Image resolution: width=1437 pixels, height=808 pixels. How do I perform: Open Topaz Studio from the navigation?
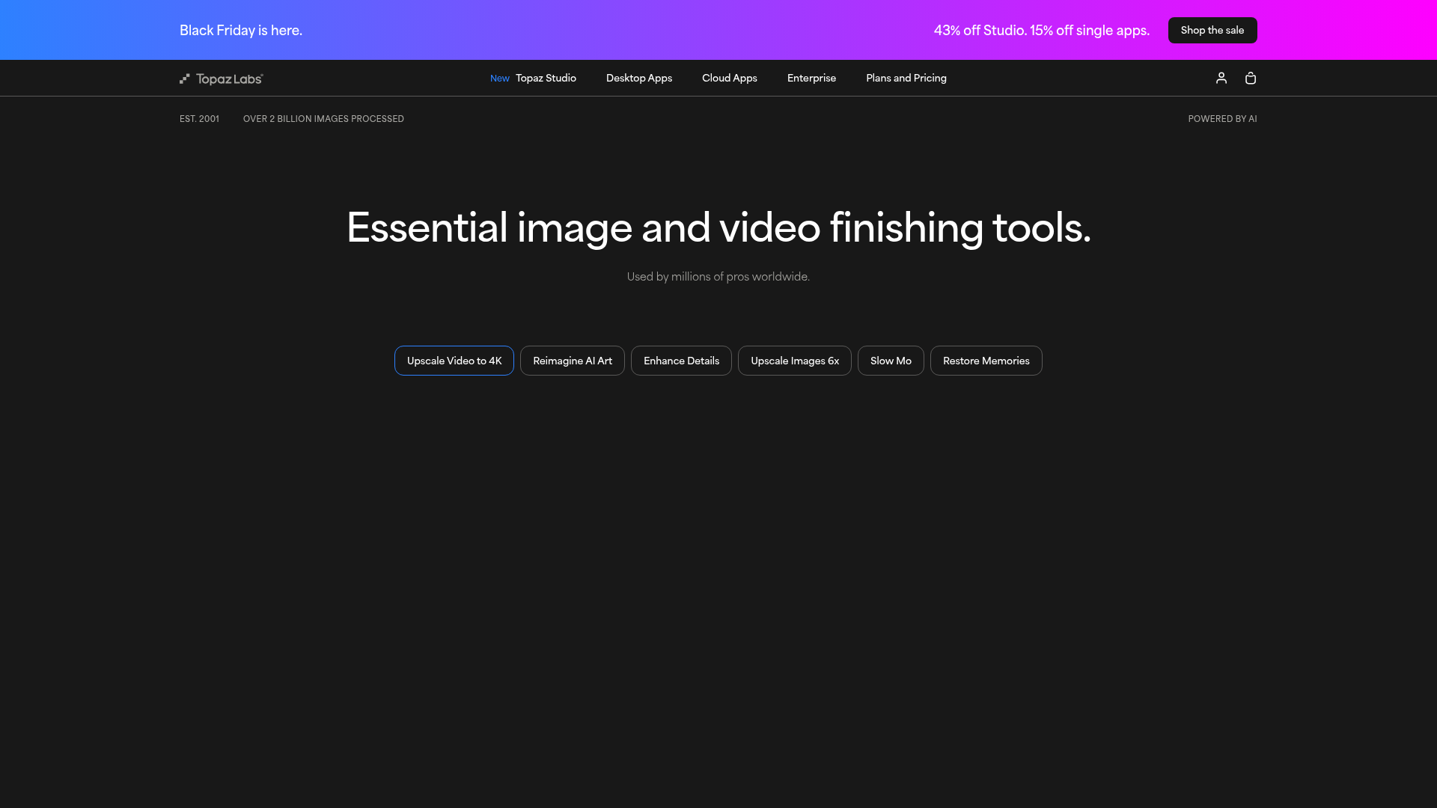pyautogui.click(x=546, y=78)
